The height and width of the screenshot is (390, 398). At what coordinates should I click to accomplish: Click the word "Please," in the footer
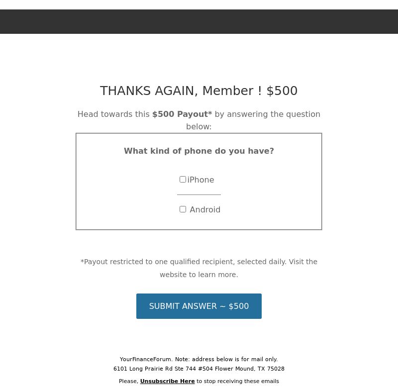click(x=128, y=381)
